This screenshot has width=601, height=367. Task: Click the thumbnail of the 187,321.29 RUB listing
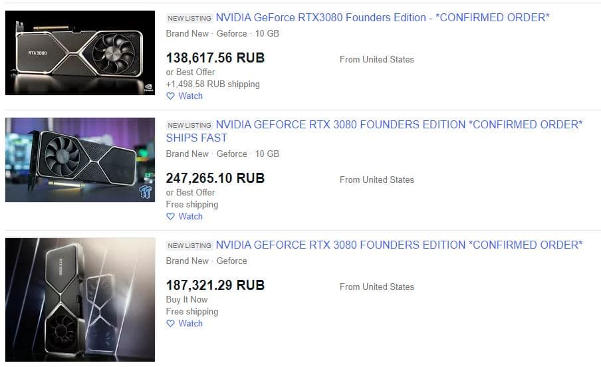point(80,299)
